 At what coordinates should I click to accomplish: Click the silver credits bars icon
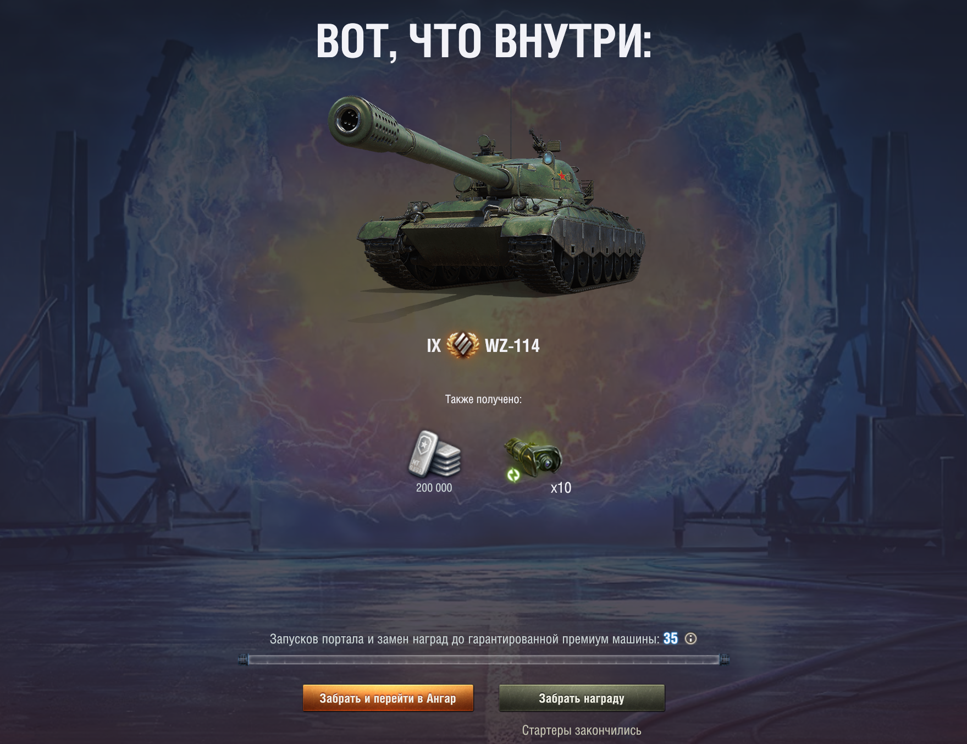(x=434, y=454)
